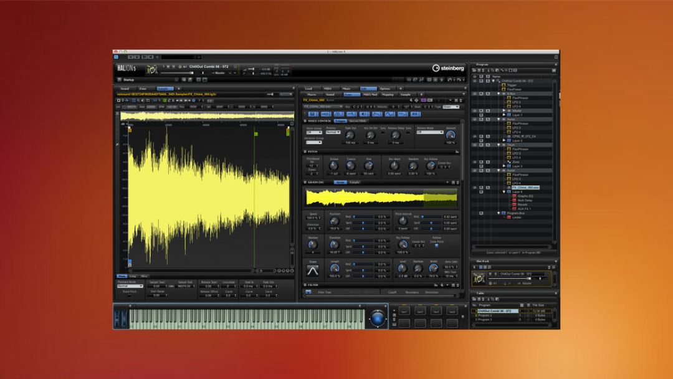Image resolution: width=673 pixels, height=379 pixels.
Task: Expand Layer 3 in the program tree
Action: click(504, 166)
